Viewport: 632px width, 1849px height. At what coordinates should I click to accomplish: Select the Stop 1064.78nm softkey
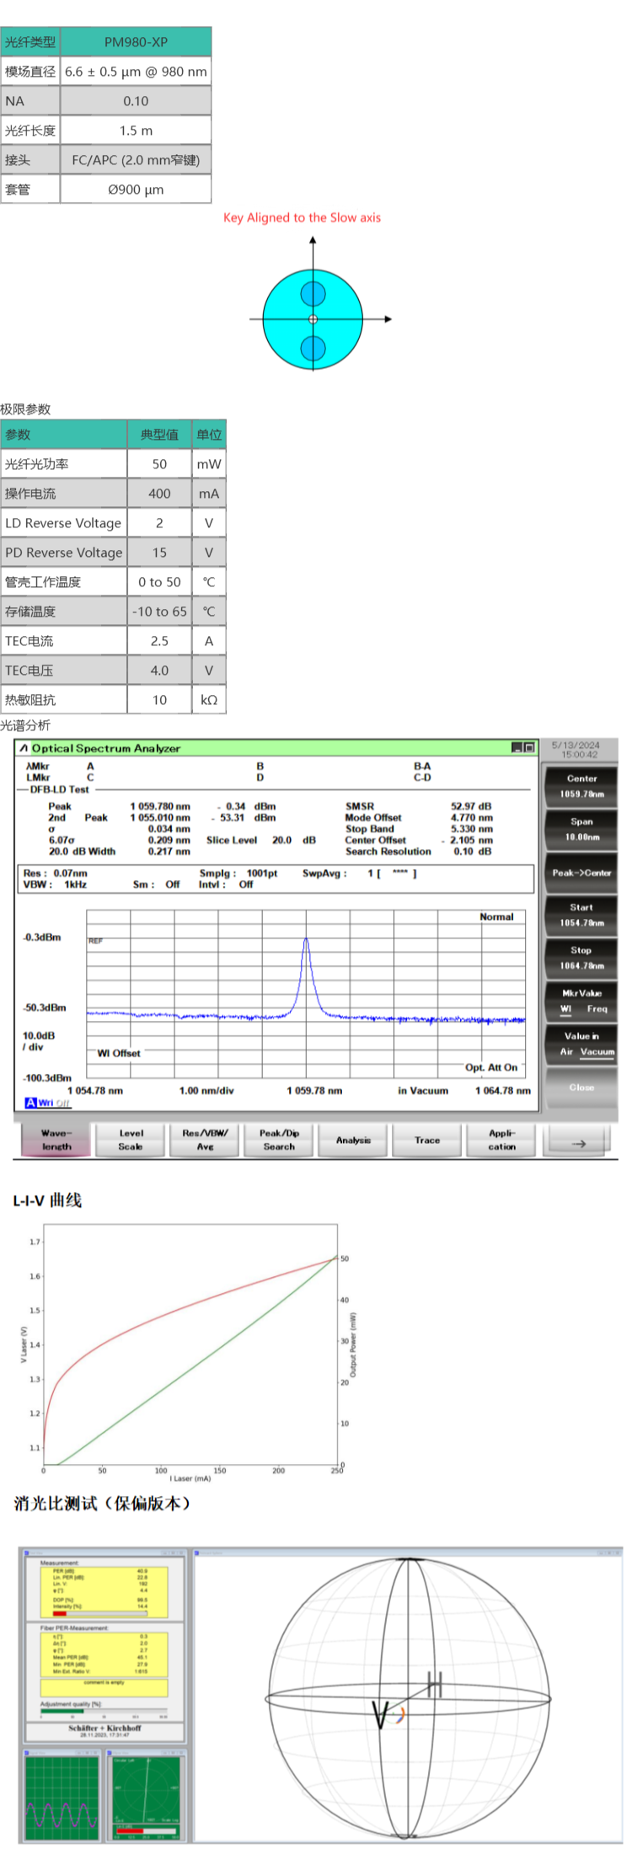581,958
